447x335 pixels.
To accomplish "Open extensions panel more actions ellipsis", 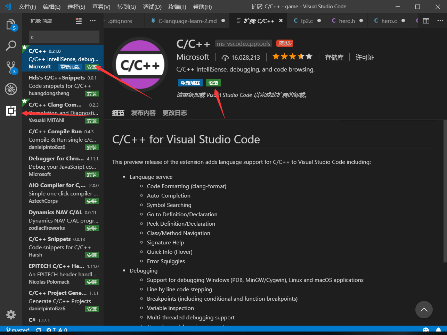I will pyautogui.click(x=92, y=21).
